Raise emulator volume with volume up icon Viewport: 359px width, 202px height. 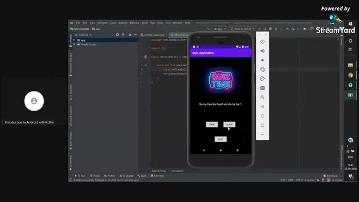click(263, 50)
